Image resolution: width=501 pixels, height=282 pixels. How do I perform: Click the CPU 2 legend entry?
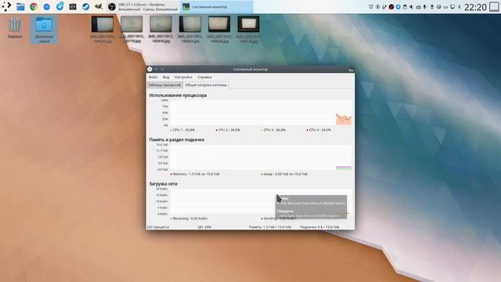228,130
